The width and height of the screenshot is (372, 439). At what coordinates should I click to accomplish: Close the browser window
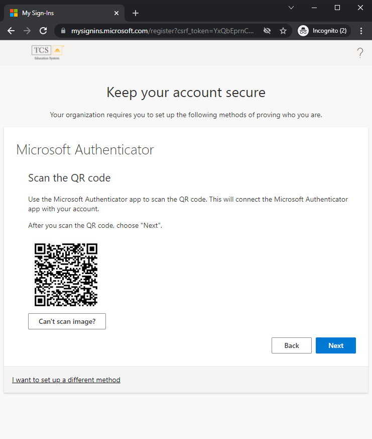(360, 8)
